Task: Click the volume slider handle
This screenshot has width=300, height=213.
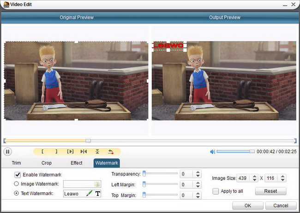Action: 252,152
